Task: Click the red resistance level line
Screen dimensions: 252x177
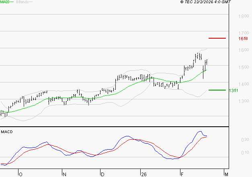Action: coord(217,38)
